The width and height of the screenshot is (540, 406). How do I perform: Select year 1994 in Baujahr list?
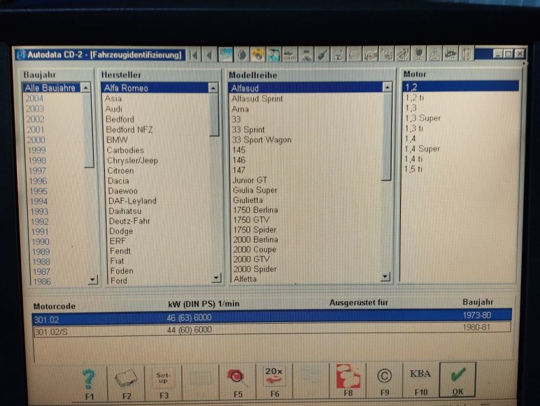[x=38, y=201]
